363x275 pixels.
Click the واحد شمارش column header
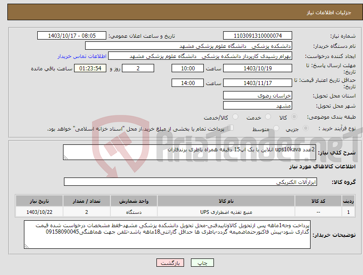point(134,201)
